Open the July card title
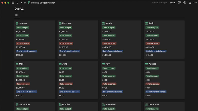The width and height of the screenshot is (198, 111). click(107, 64)
